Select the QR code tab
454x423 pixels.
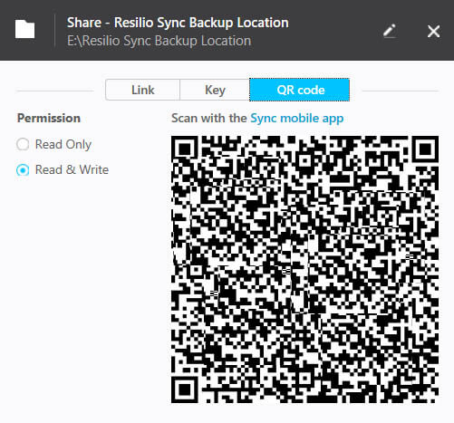coord(300,90)
